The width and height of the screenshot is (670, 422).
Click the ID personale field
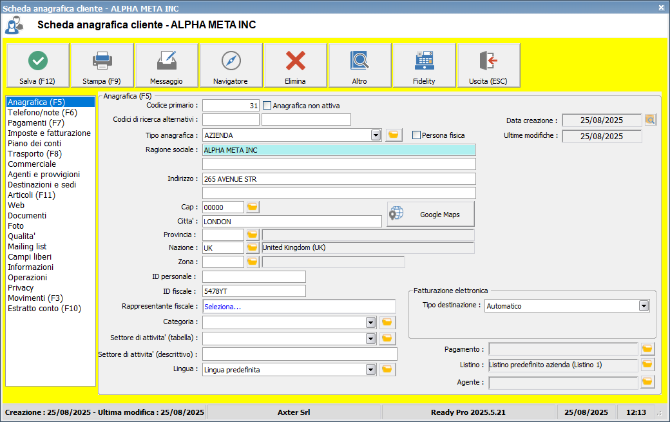tap(254, 276)
